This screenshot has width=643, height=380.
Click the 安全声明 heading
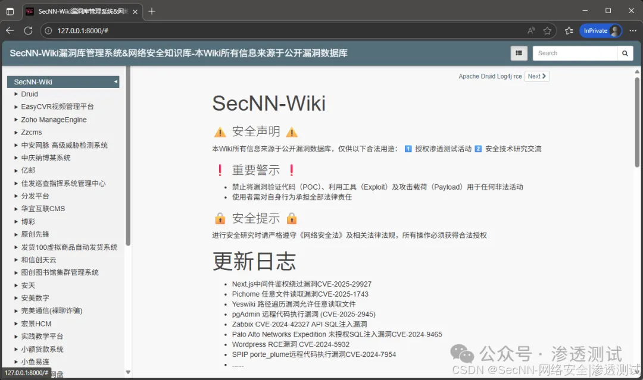tap(256, 131)
